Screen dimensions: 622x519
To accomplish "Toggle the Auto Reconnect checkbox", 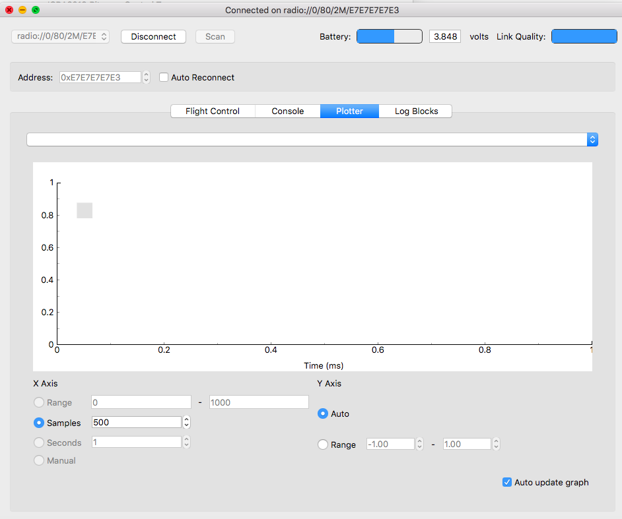I will tap(164, 78).
